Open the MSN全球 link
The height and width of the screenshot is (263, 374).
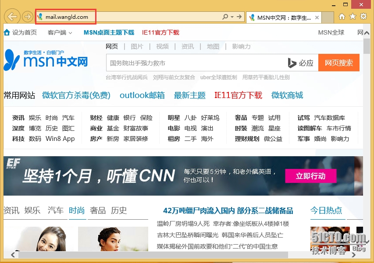pyautogui.click(x=331, y=33)
